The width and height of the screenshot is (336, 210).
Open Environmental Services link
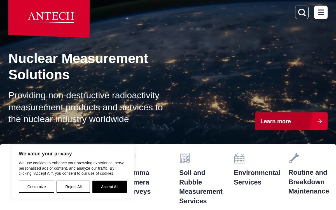(257, 177)
